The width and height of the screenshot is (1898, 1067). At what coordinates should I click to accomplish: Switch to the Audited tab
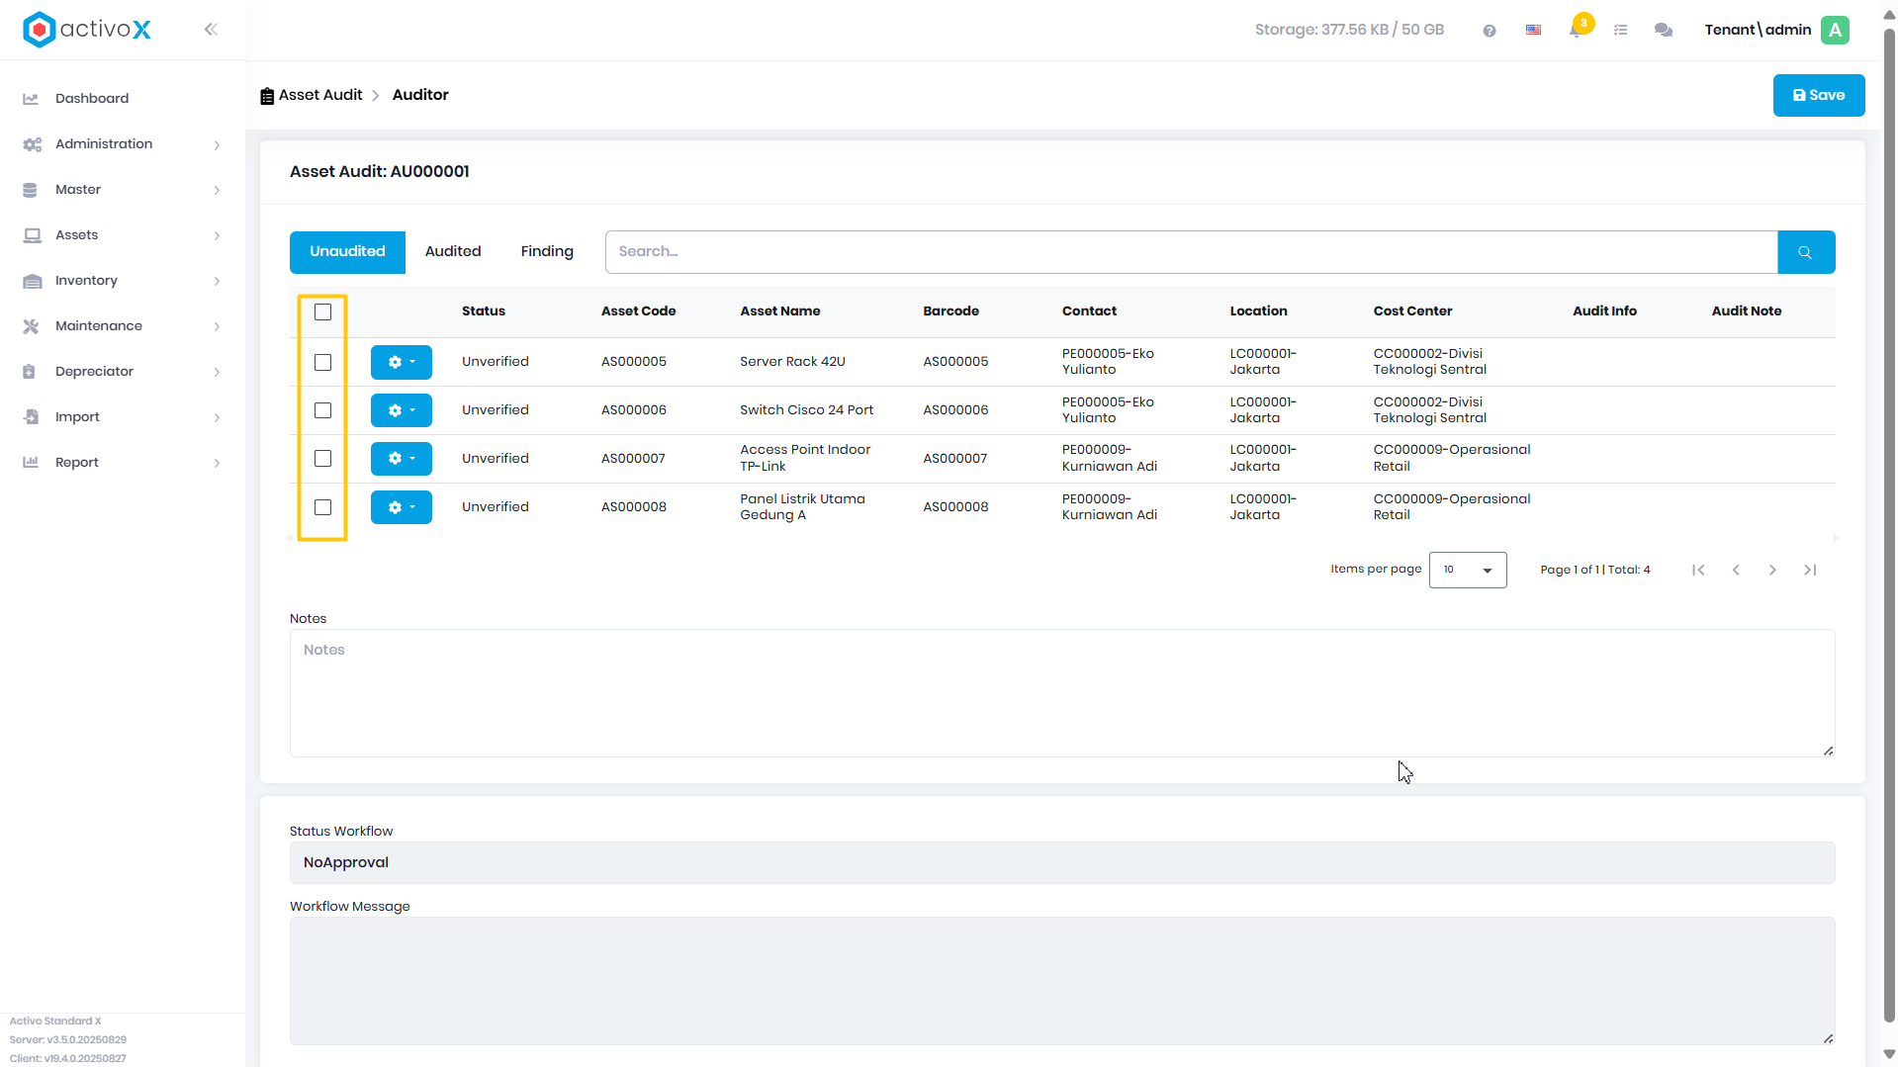pyautogui.click(x=453, y=252)
